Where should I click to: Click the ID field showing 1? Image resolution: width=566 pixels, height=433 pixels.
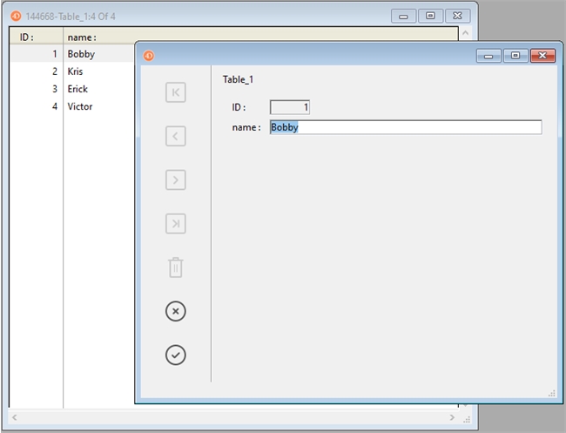(290, 107)
